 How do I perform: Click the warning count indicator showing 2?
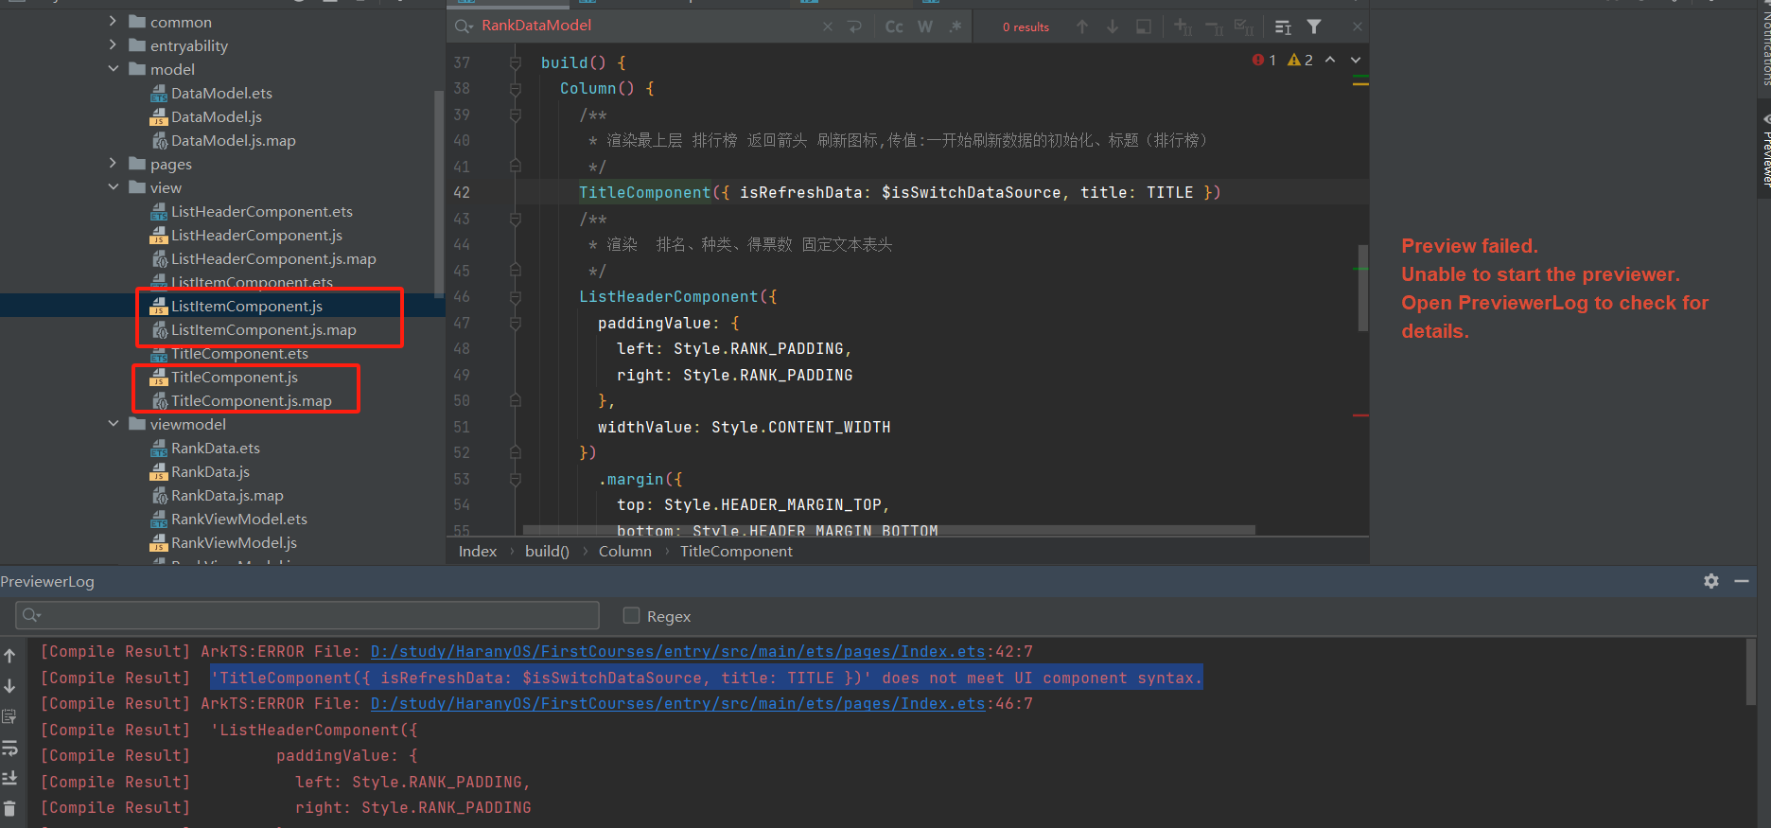pyautogui.click(x=1300, y=60)
